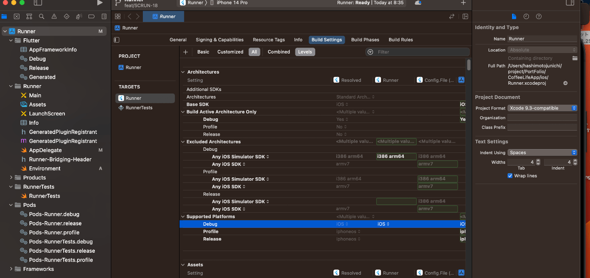Open the Debug navigator spray icon
Viewport: 590px width, 278px height.
[79, 16]
